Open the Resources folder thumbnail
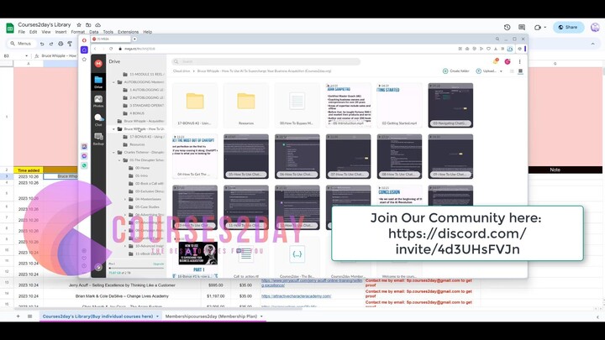 [x=245, y=103]
